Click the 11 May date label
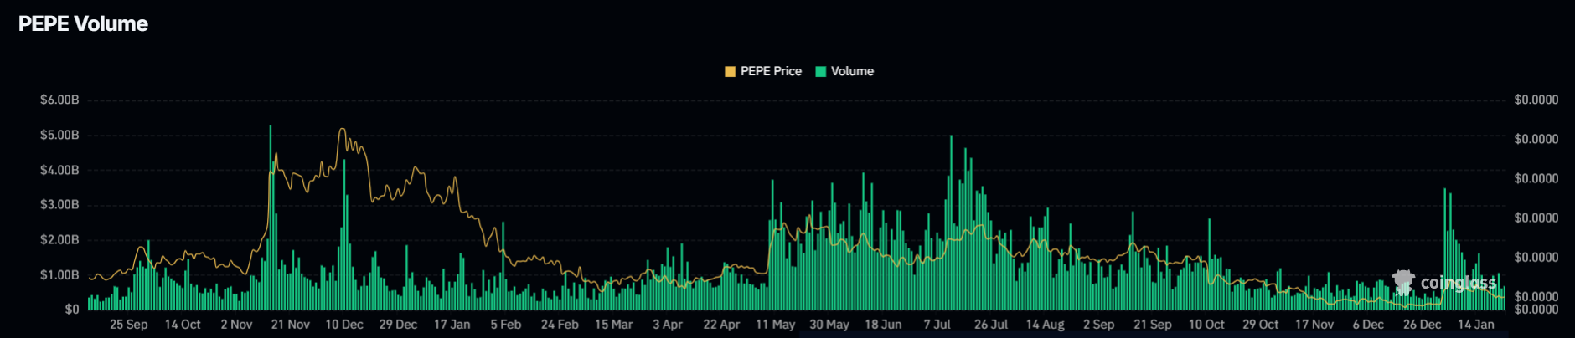Screen dimensions: 1575x338 pyautogui.click(x=776, y=325)
